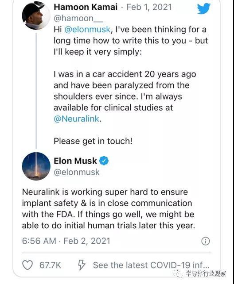Viewport: 234px width, 284px height.
Task: Click the lightning bolt COVID-19 icon
Action: [x=82, y=265]
